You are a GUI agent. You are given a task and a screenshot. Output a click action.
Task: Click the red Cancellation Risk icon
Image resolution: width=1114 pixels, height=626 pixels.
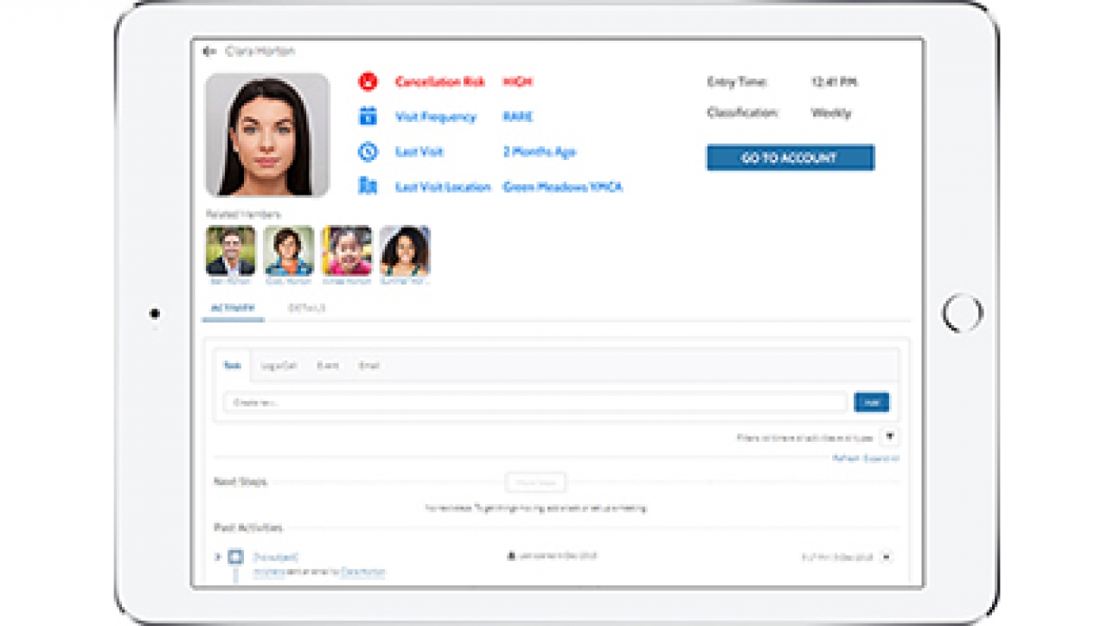(x=368, y=82)
